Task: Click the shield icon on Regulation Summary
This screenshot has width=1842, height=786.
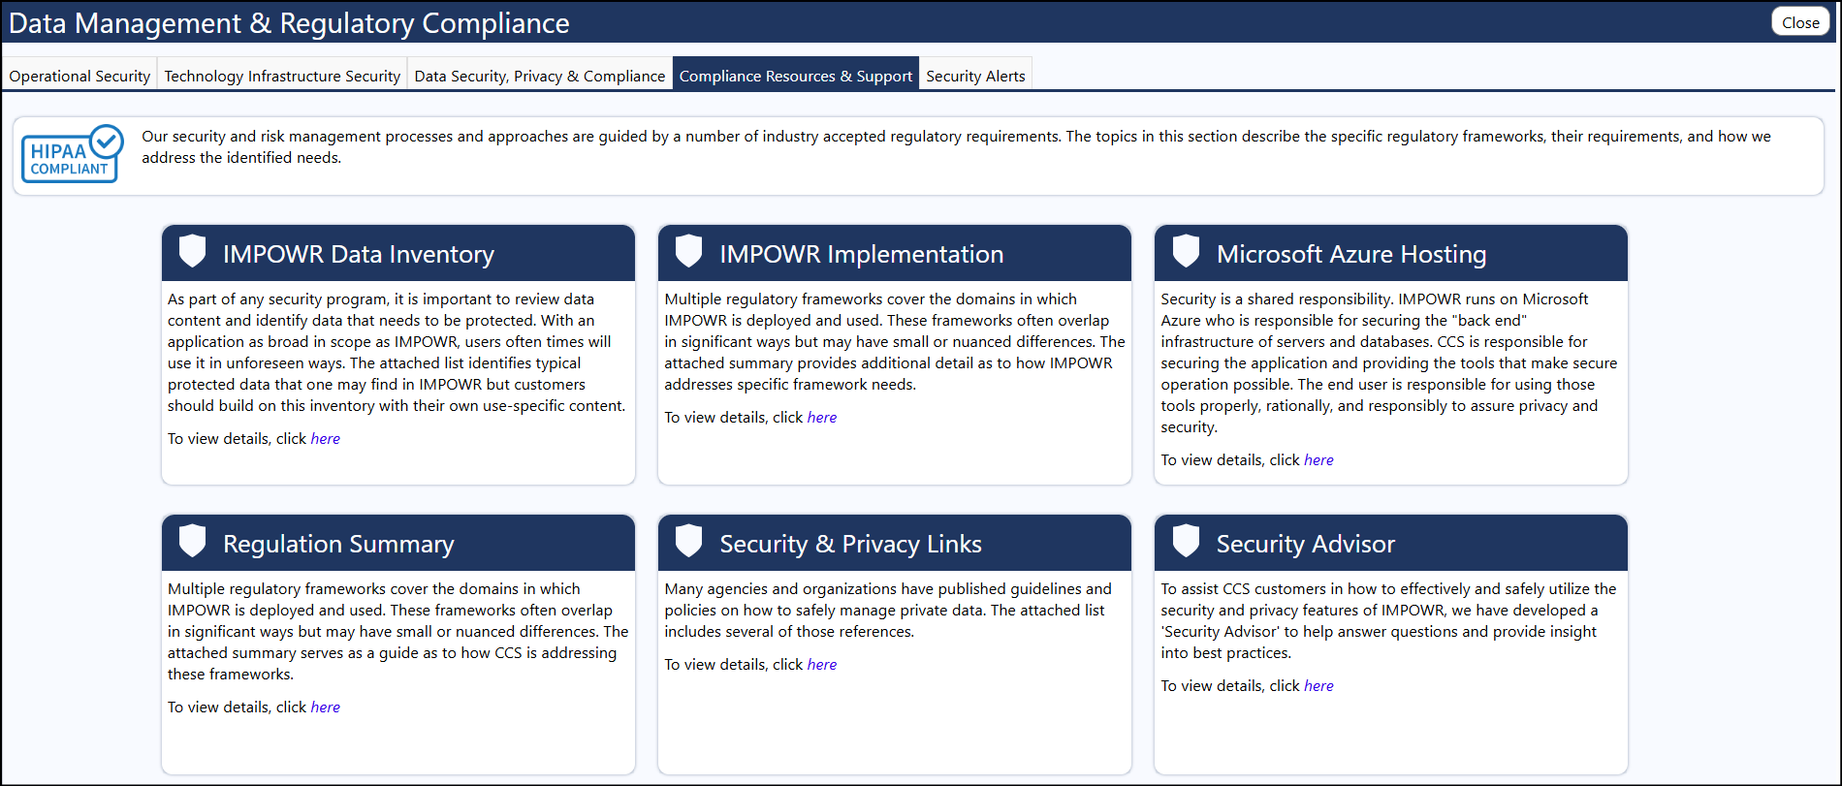Action: click(x=193, y=541)
